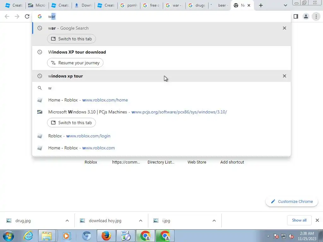
Task: Open Windows Media Player from taskbar
Action: point(66,236)
